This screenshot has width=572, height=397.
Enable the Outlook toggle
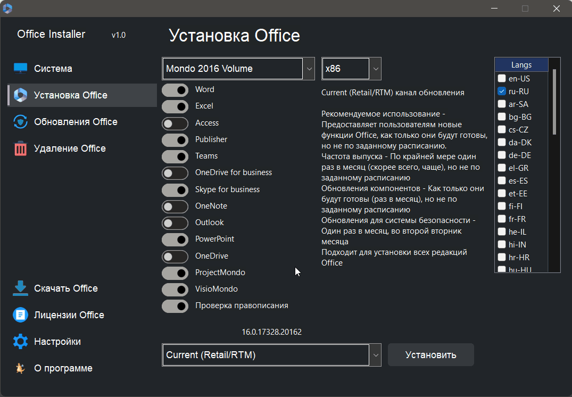[x=175, y=223]
